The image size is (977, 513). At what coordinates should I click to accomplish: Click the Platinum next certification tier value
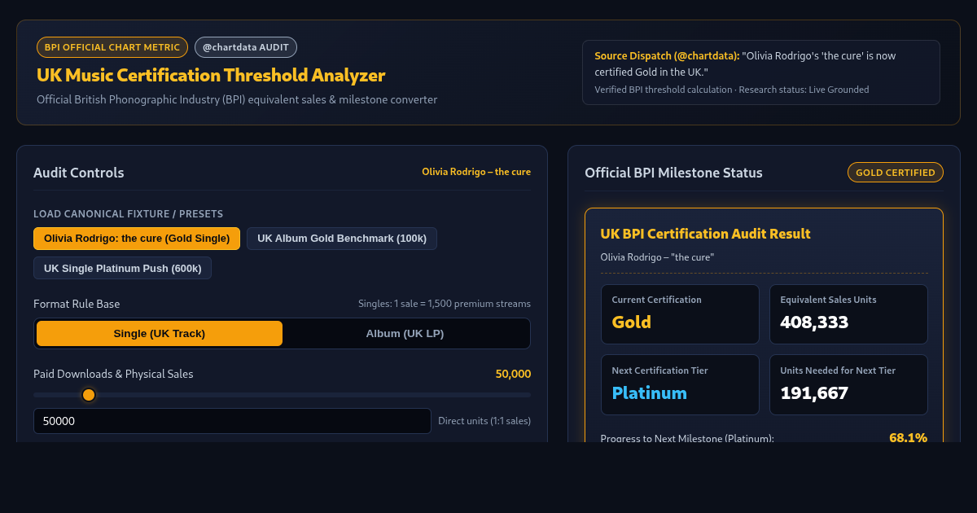(649, 392)
